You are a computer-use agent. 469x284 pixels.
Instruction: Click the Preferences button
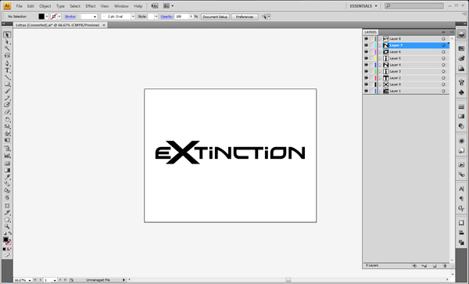click(245, 16)
